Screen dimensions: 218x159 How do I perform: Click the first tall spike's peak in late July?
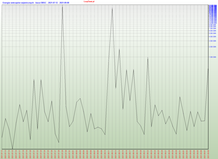click(x=62, y=7)
